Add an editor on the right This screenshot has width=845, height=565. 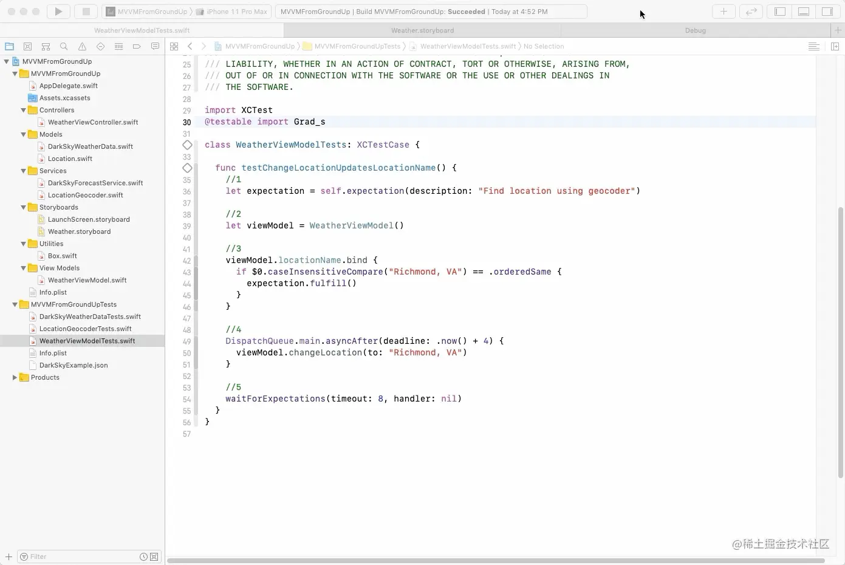[x=835, y=46]
